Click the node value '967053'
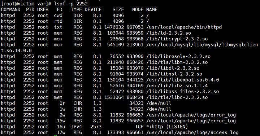Screen dimensions: 260x136 [x=135, y=27]
